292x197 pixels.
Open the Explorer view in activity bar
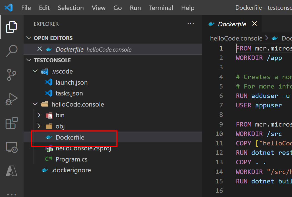(12, 27)
